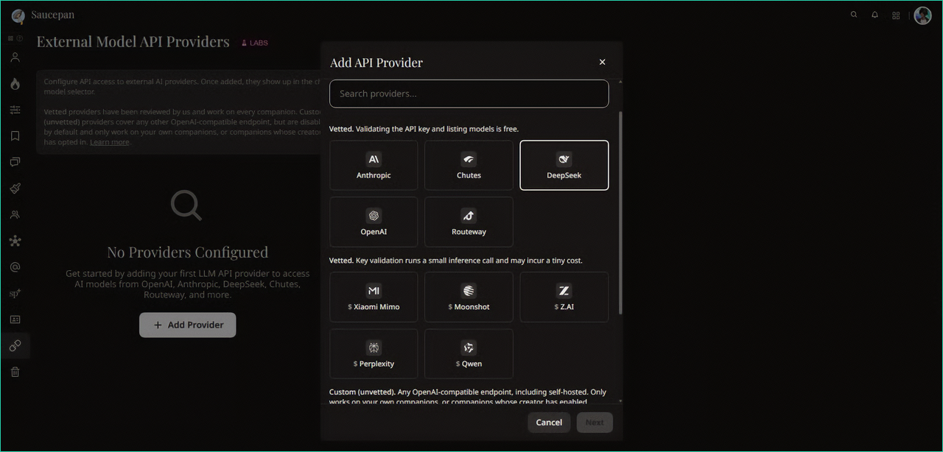Click the search magnifier in the top bar
Image resolution: width=943 pixels, height=452 pixels.
click(x=854, y=15)
